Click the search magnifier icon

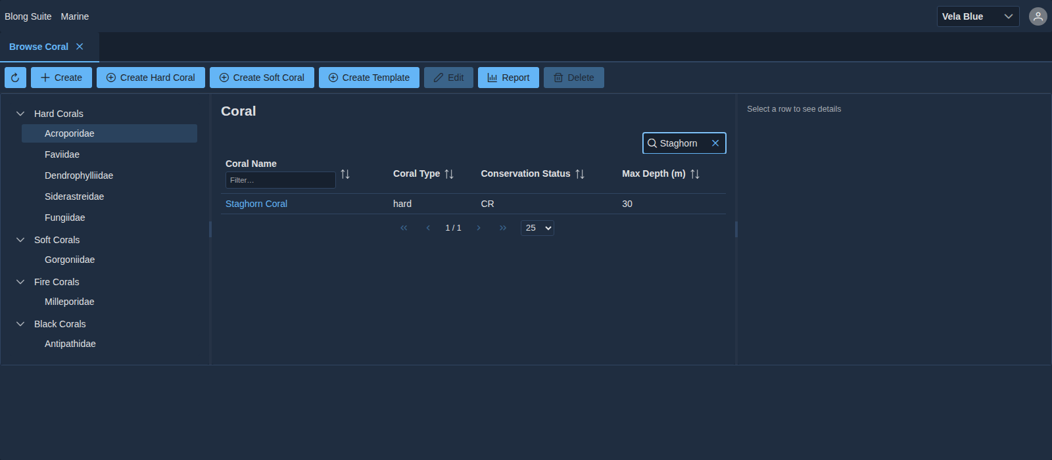coord(652,143)
